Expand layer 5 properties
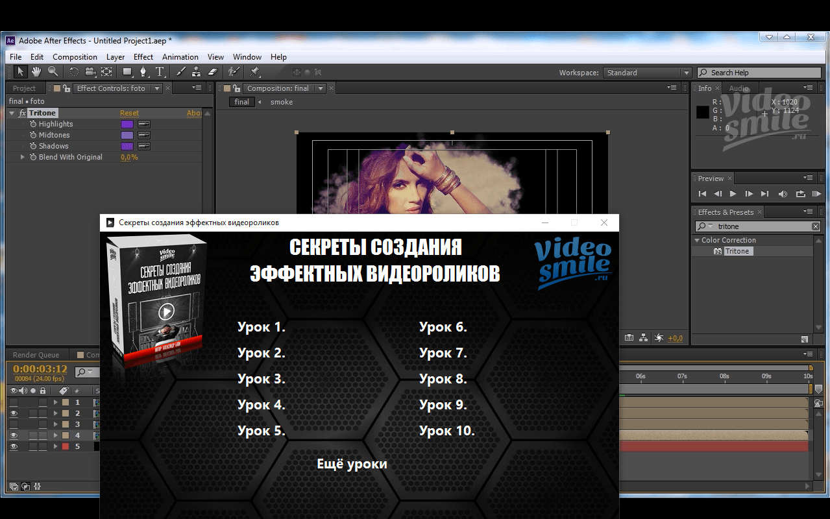 tap(56, 446)
